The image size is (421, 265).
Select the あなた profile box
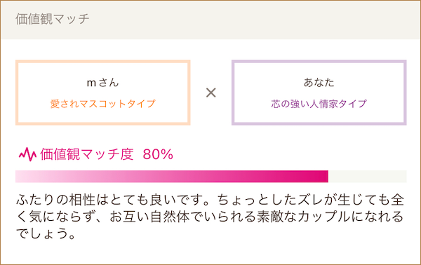coord(319,93)
